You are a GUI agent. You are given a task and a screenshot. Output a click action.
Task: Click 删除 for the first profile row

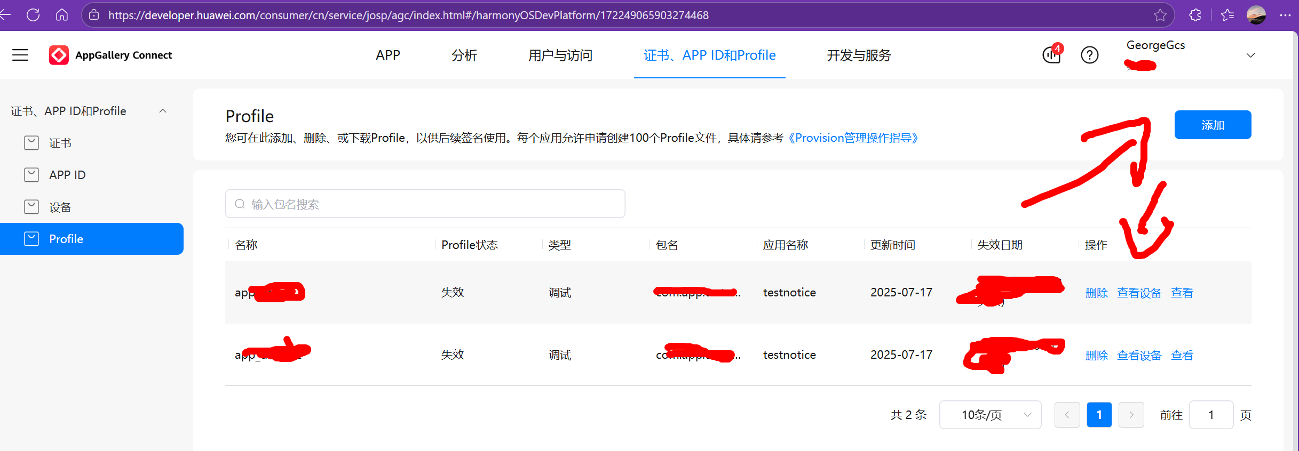[1096, 293]
